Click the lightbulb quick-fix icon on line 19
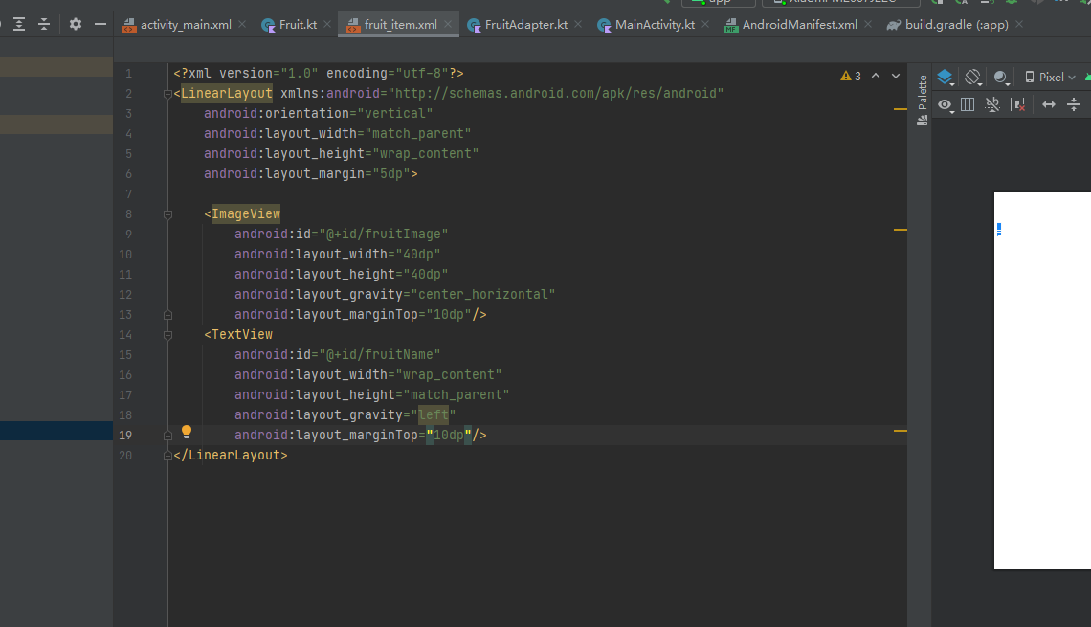Screen dimensions: 1091x627 click(187, 432)
